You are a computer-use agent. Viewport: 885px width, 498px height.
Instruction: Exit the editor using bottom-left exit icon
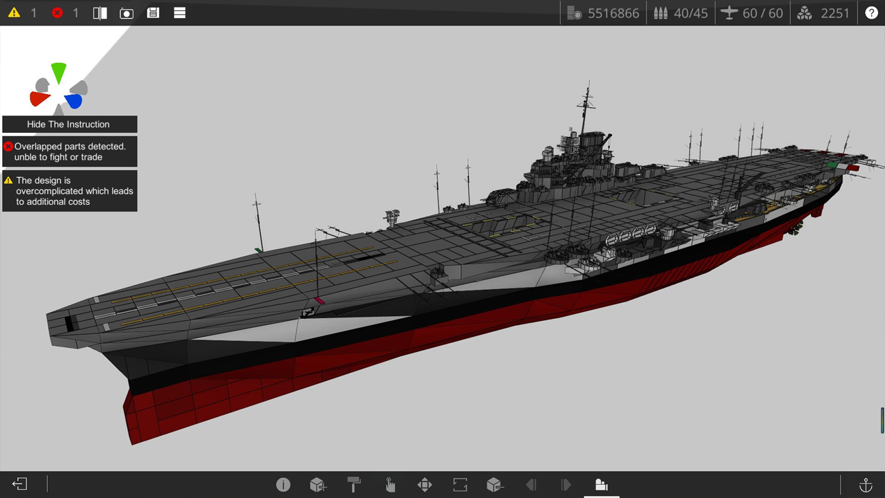coord(19,484)
